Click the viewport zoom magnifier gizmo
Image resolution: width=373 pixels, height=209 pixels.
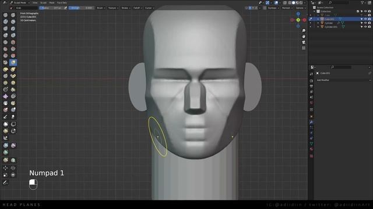click(304, 31)
